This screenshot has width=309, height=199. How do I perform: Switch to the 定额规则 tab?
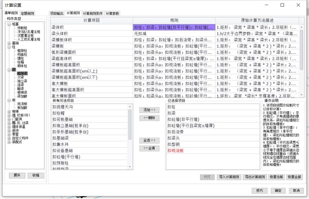(27, 13)
